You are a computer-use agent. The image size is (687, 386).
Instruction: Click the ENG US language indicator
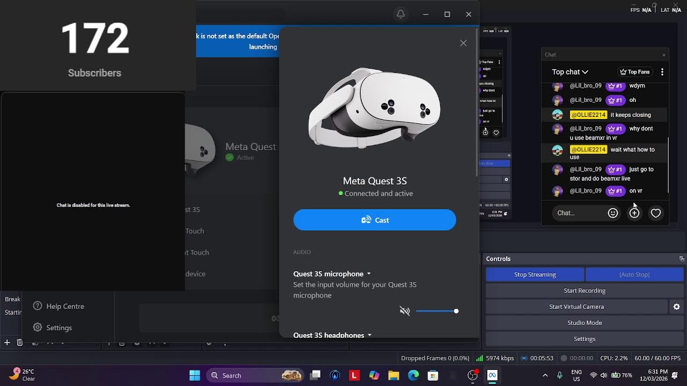576,375
